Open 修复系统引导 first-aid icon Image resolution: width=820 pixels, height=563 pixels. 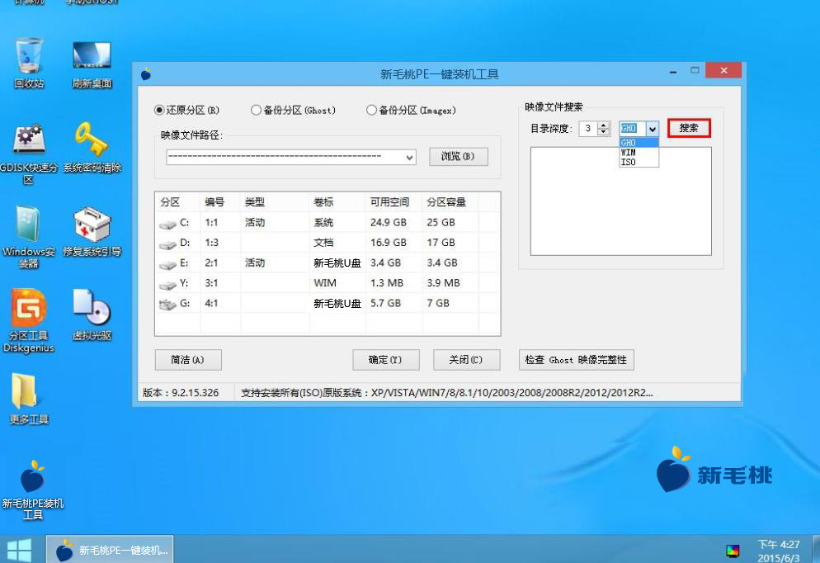click(x=92, y=231)
